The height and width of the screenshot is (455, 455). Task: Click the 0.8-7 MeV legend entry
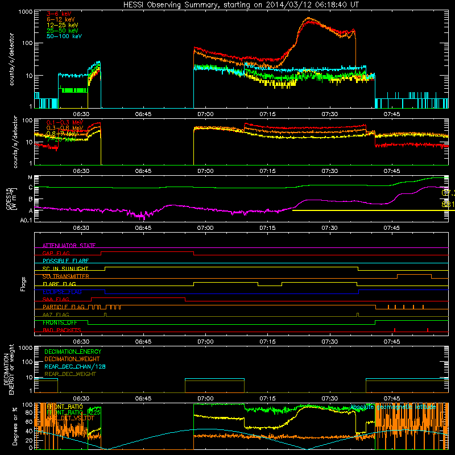[x=62, y=134]
